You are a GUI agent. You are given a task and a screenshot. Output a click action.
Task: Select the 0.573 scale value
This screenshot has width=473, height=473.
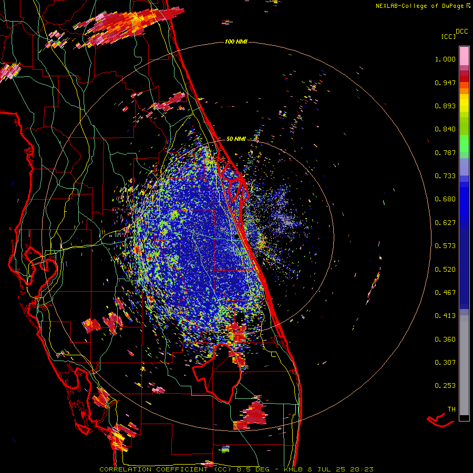[x=445, y=246]
